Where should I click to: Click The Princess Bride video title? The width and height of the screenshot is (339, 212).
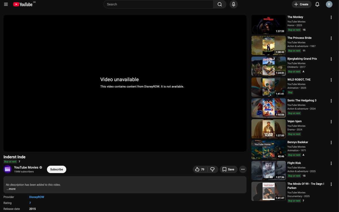click(299, 38)
